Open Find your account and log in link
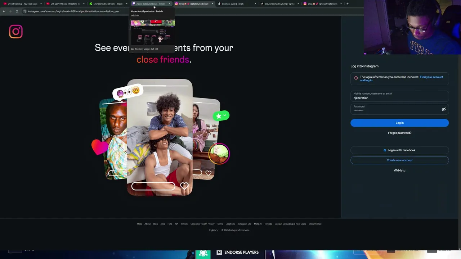The height and width of the screenshot is (259, 461). pos(402,78)
